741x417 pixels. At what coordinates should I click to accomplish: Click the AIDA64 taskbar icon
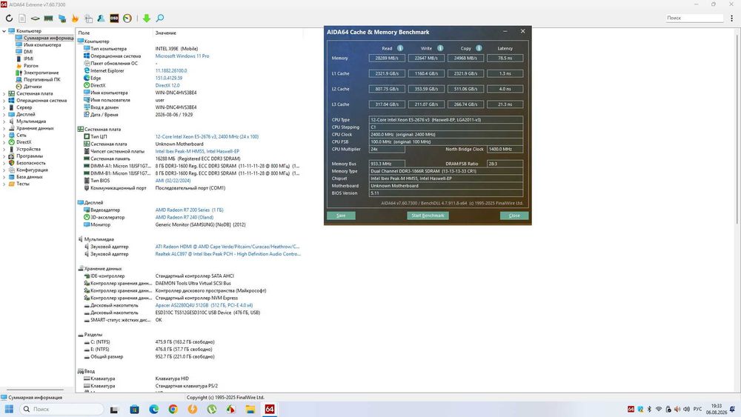point(270,410)
